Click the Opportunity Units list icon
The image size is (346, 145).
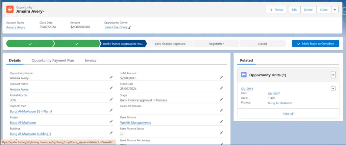point(244,75)
